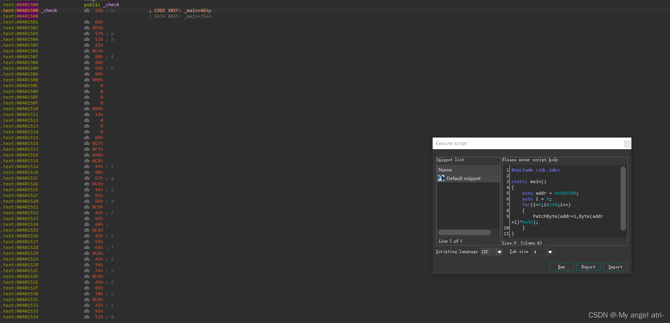Click the 'Line 1 of 1' status text

450,241
